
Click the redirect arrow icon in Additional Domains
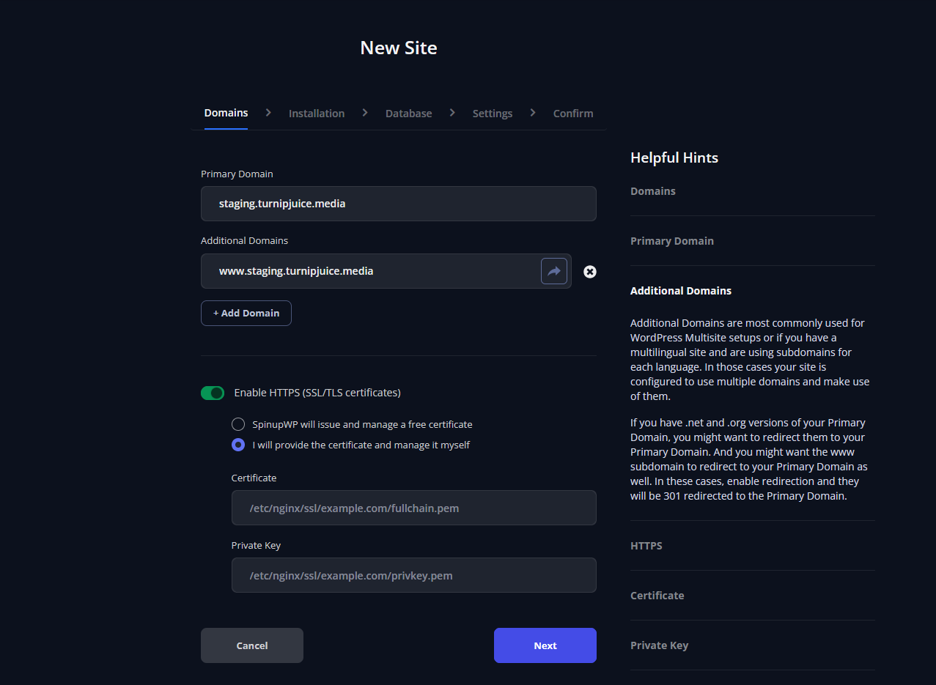pos(553,271)
